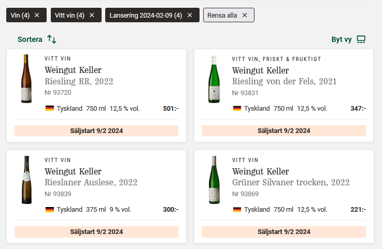Image resolution: width=382 pixels, height=249 pixels.
Task: Switch layout with Byt vy
Action: click(x=348, y=39)
